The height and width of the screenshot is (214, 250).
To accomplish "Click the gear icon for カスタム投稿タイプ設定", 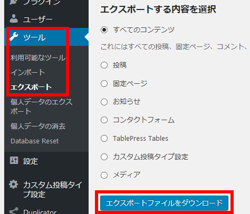I will (x=14, y=184).
